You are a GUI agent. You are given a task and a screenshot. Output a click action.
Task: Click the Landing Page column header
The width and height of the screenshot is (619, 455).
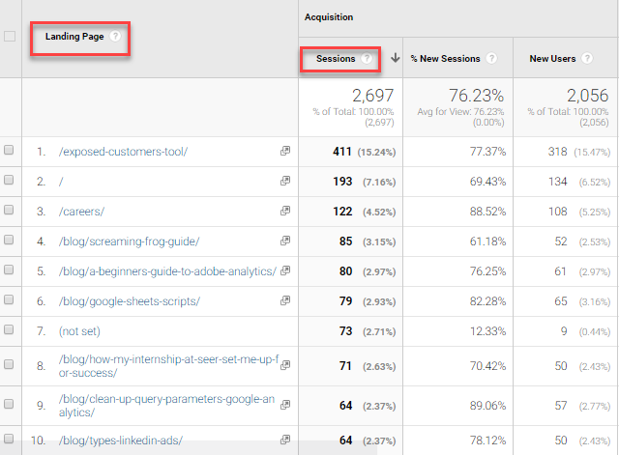(x=75, y=37)
